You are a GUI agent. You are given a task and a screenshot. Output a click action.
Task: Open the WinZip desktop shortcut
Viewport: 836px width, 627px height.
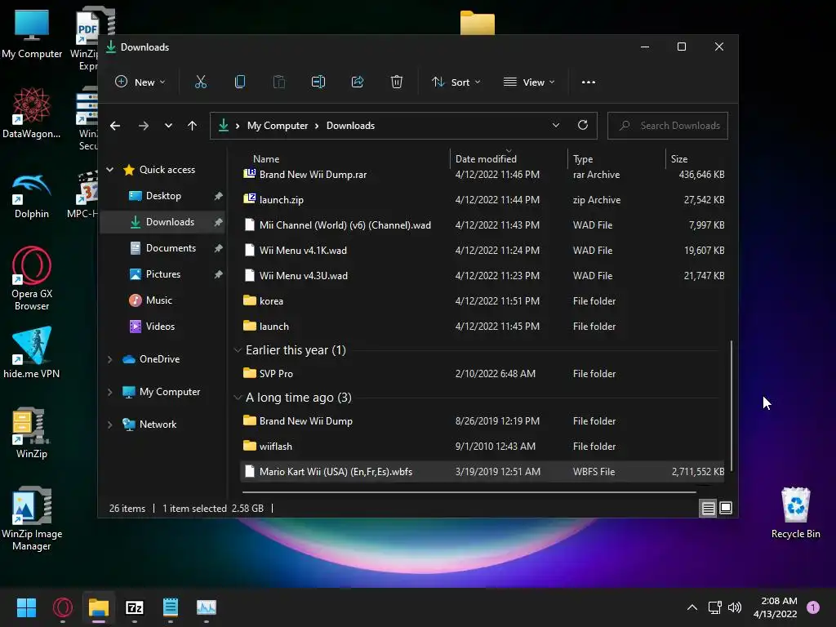pyautogui.click(x=32, y=433)
